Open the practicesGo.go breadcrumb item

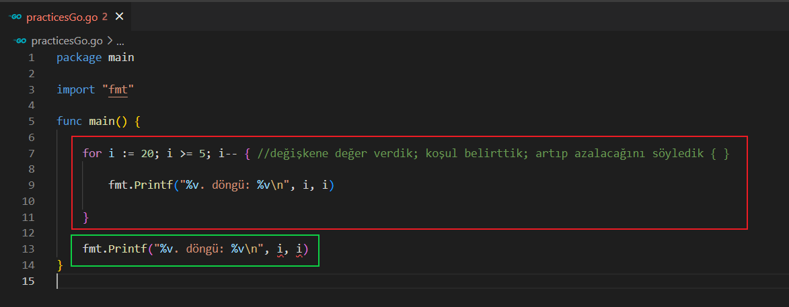click(x=67, y=40)
